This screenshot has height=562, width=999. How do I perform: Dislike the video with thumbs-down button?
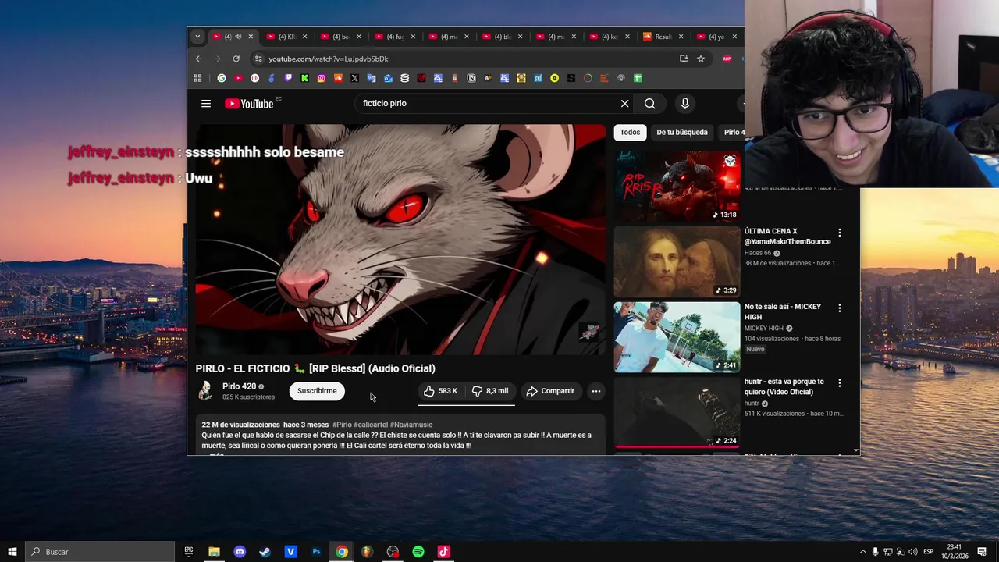click(x=489, y=391)
